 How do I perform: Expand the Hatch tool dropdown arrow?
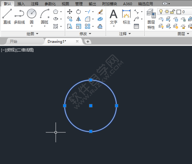click(61, 26)
